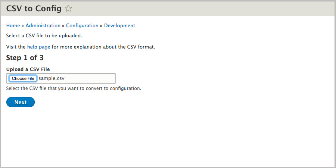Viewport: 336px width, 168px height.
Task: Open the help page link
Action: pos(39,47)
